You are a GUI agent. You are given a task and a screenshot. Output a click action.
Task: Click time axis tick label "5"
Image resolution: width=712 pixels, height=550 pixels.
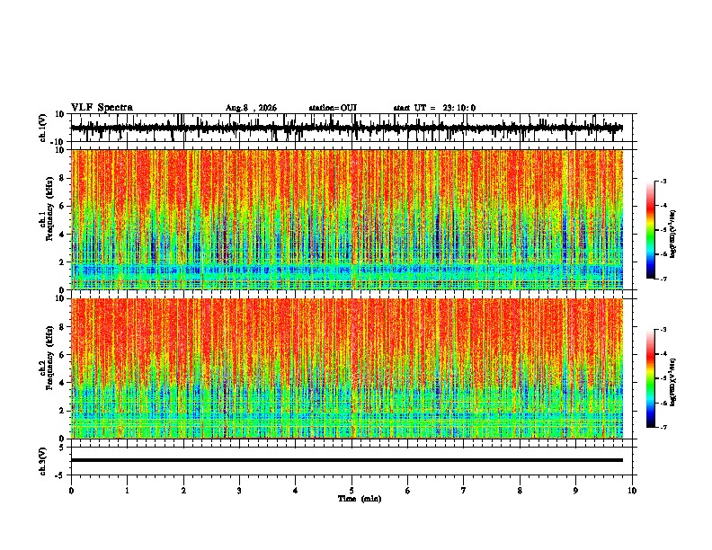pyautogui.click(x=352, y=490)
